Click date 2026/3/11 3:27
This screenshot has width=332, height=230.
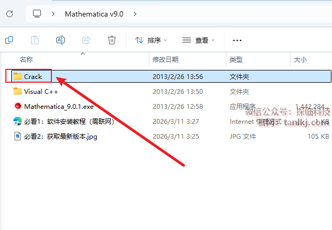tap(176, 122)
